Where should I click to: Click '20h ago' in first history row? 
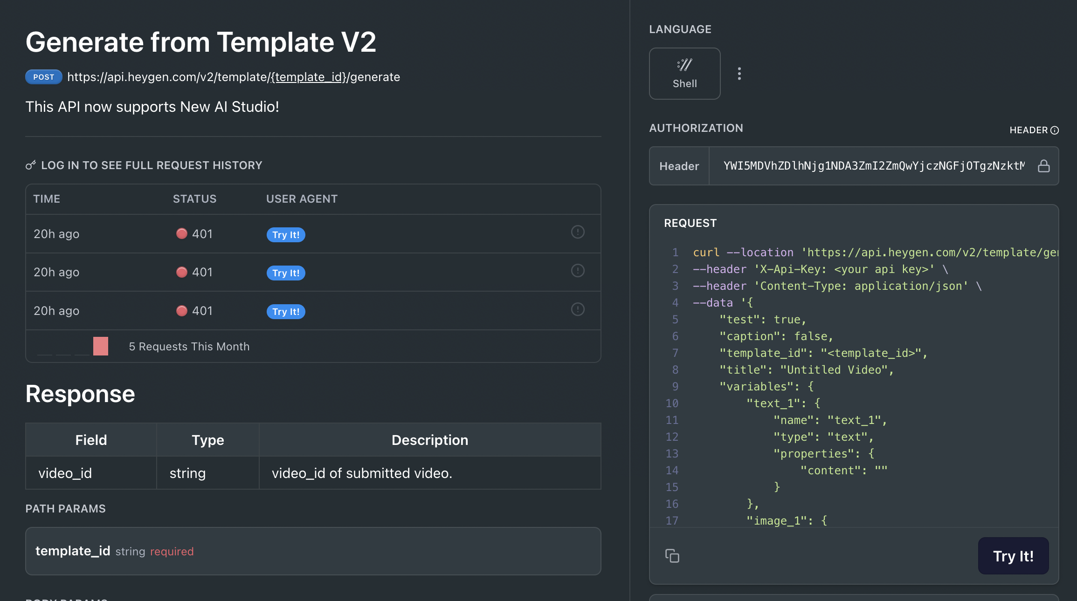pos(56,234)
